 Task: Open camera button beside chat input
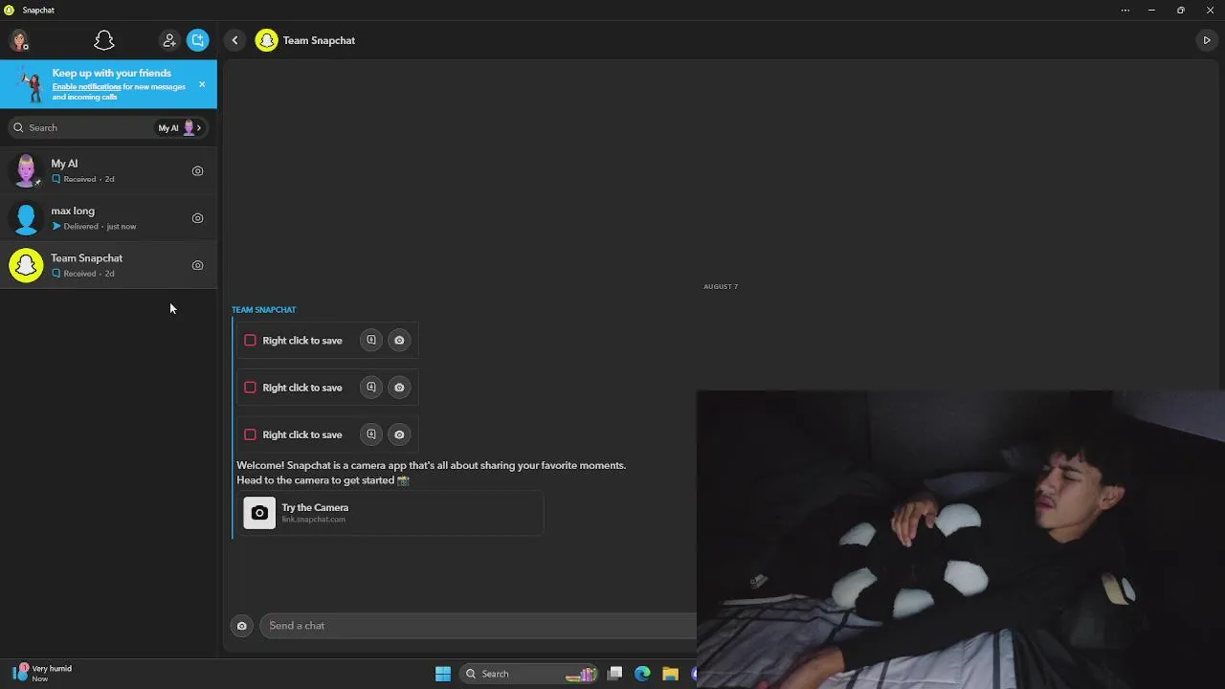241,626
